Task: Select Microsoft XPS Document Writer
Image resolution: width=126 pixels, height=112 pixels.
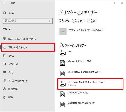Action: tap(84, 72)
